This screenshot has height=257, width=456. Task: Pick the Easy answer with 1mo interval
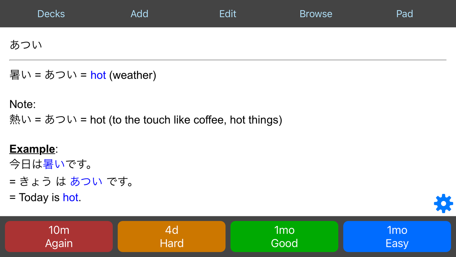coord(397,236)
